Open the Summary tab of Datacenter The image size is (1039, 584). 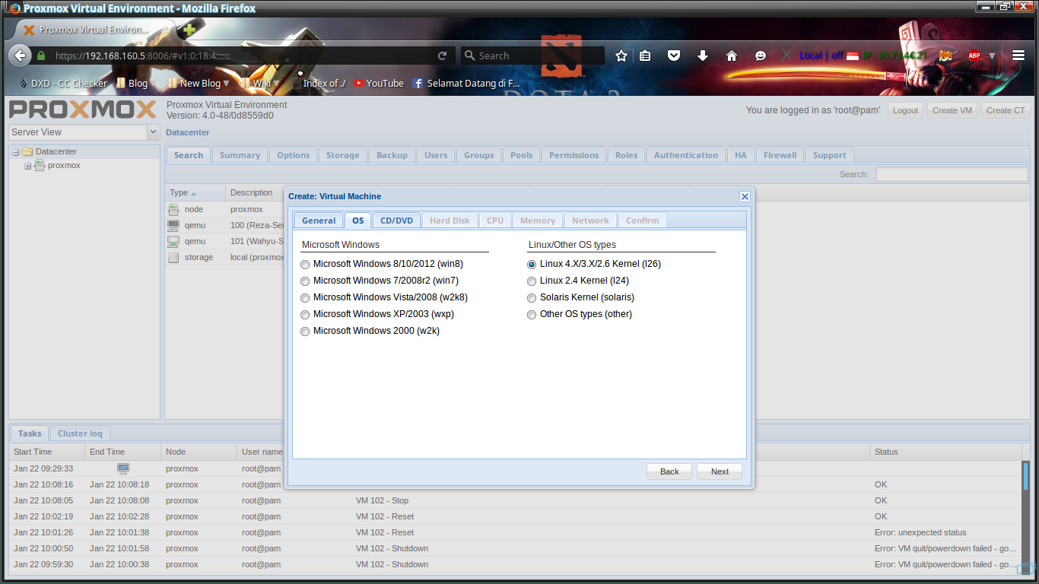(x=240, y=155)
